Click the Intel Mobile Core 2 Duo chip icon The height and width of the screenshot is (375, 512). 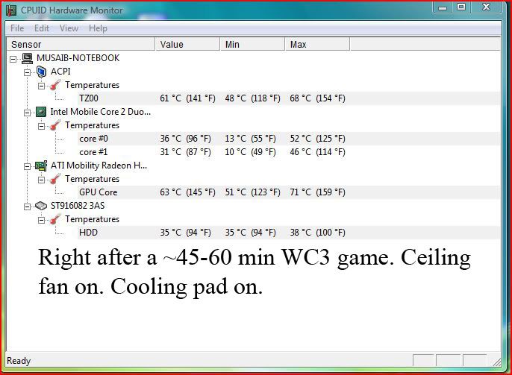[x=41, y=112]
